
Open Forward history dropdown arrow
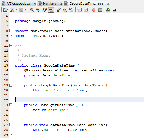coord(25,10)
